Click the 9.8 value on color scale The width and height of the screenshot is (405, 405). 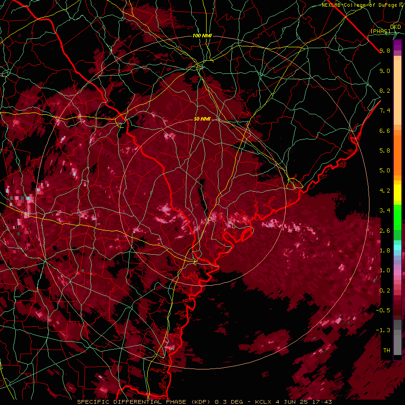click(385, 51)
